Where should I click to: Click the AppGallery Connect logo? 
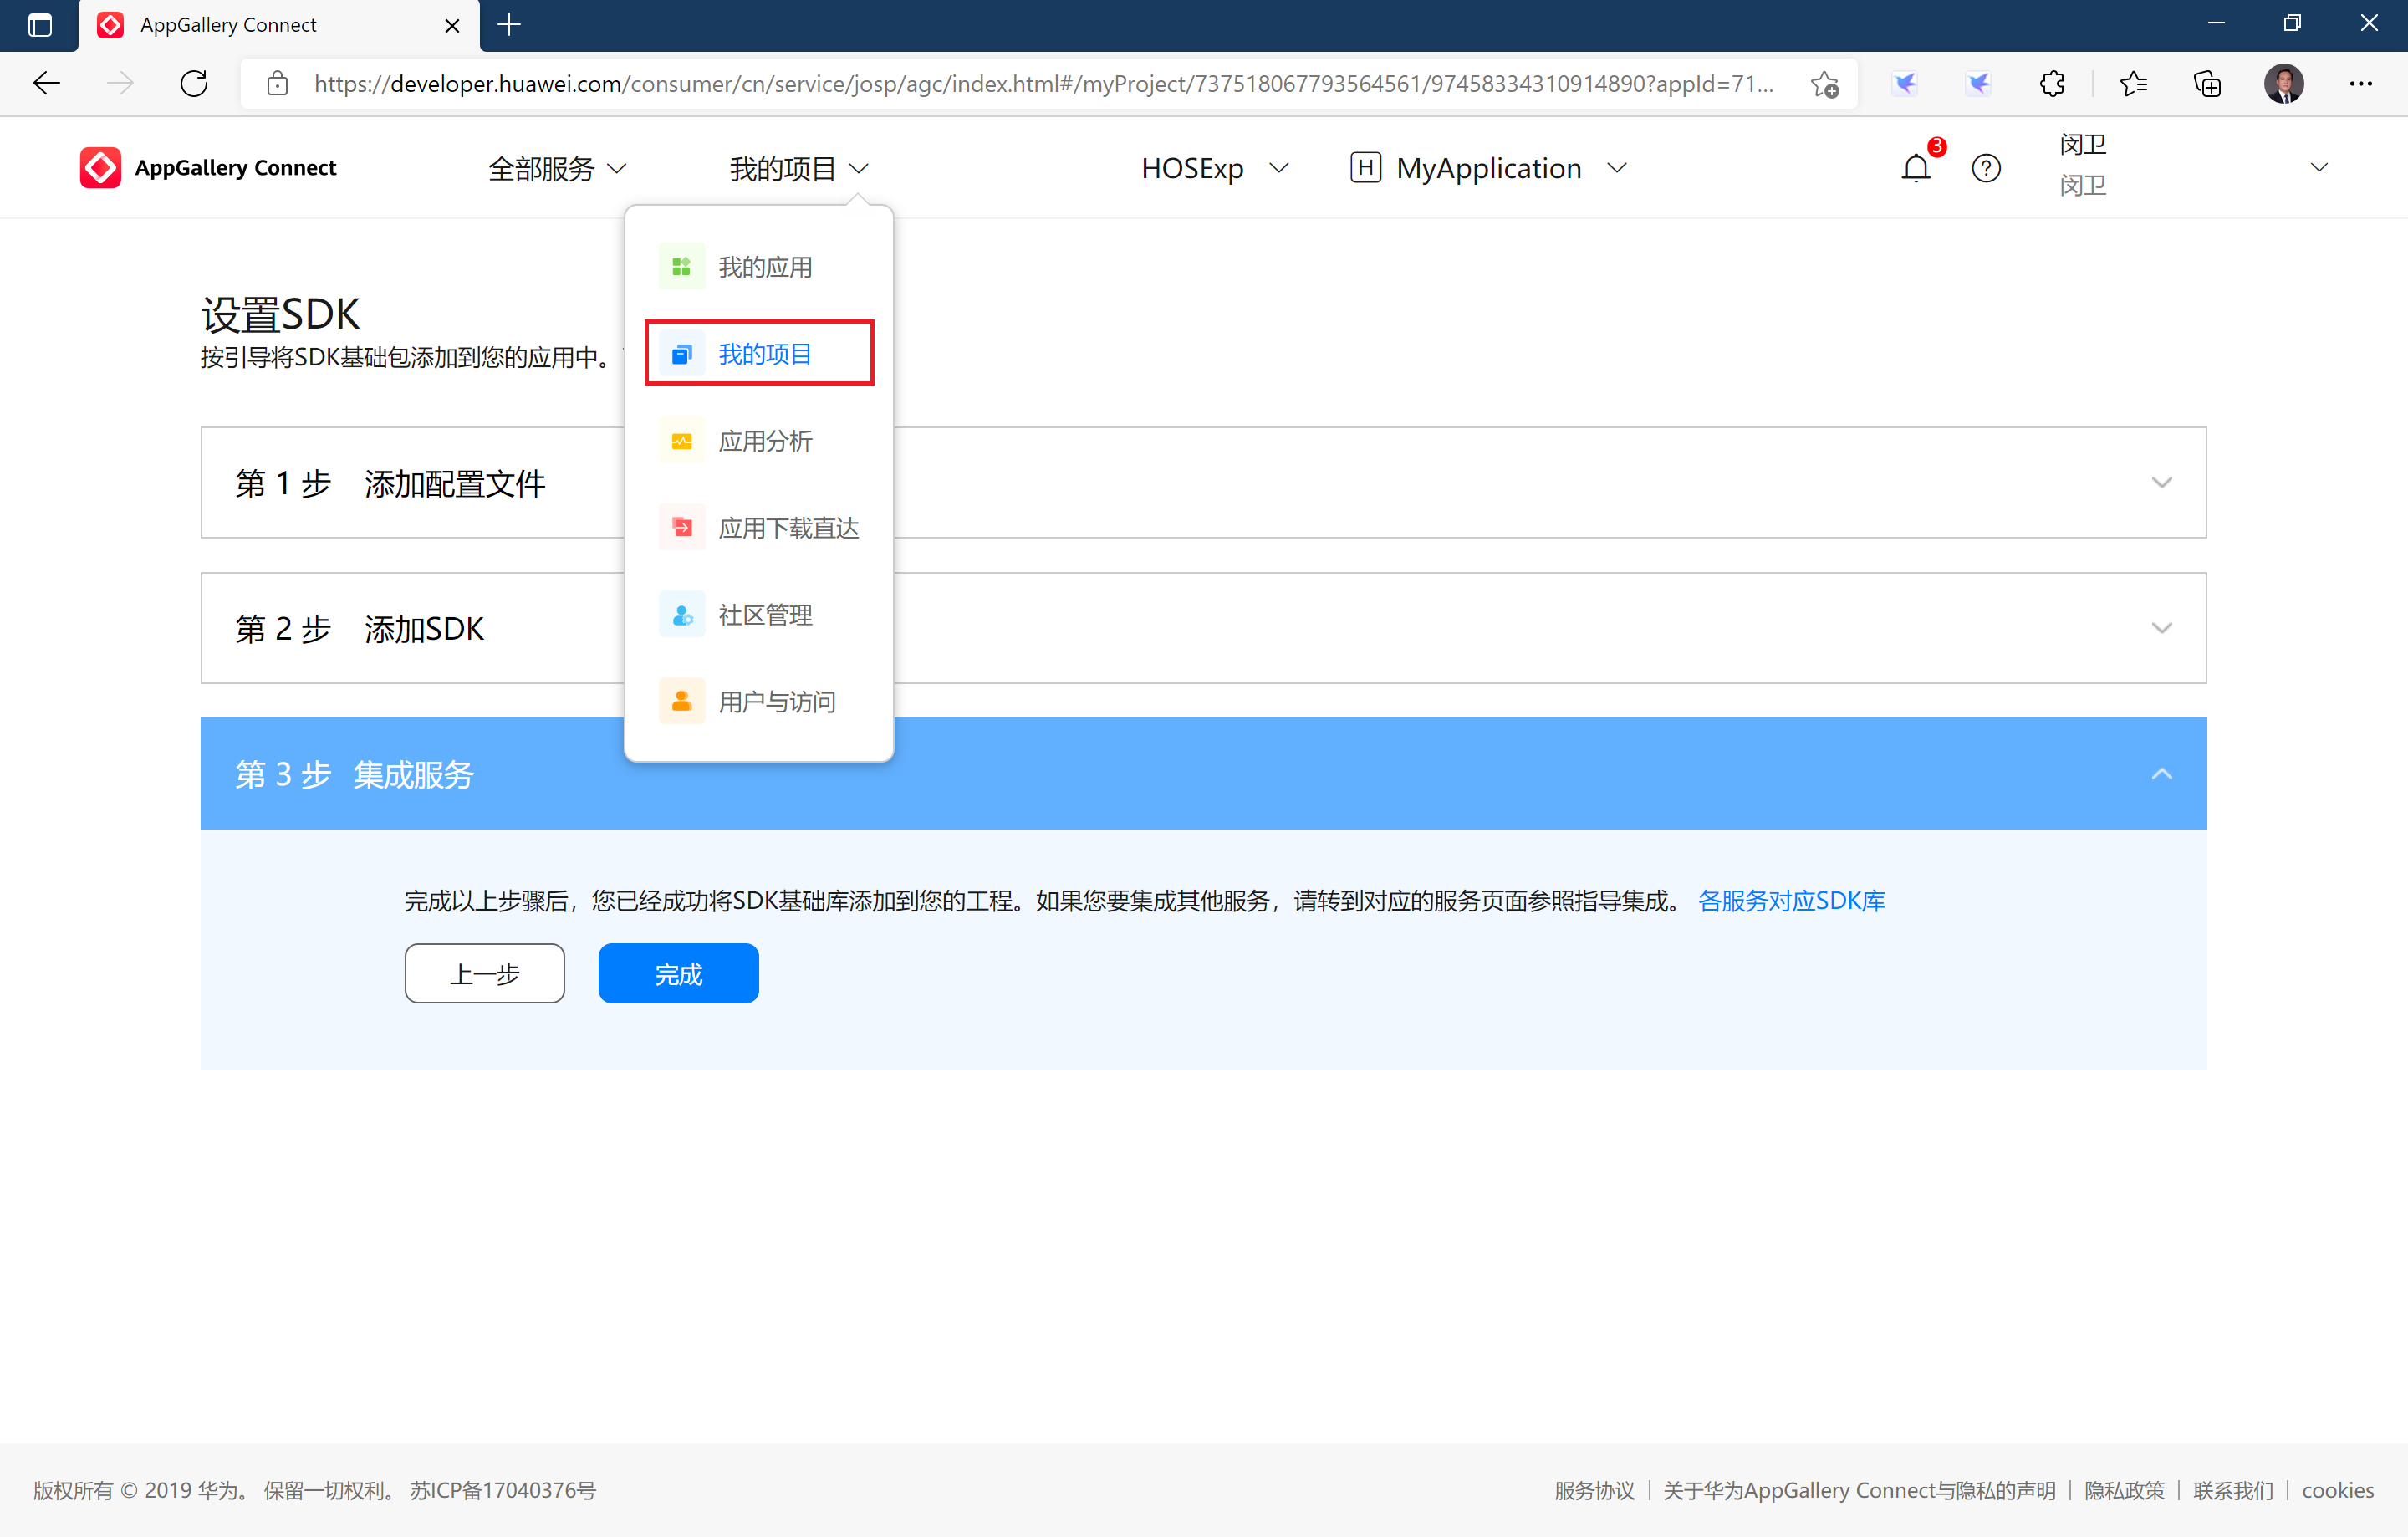coord(208,167)
